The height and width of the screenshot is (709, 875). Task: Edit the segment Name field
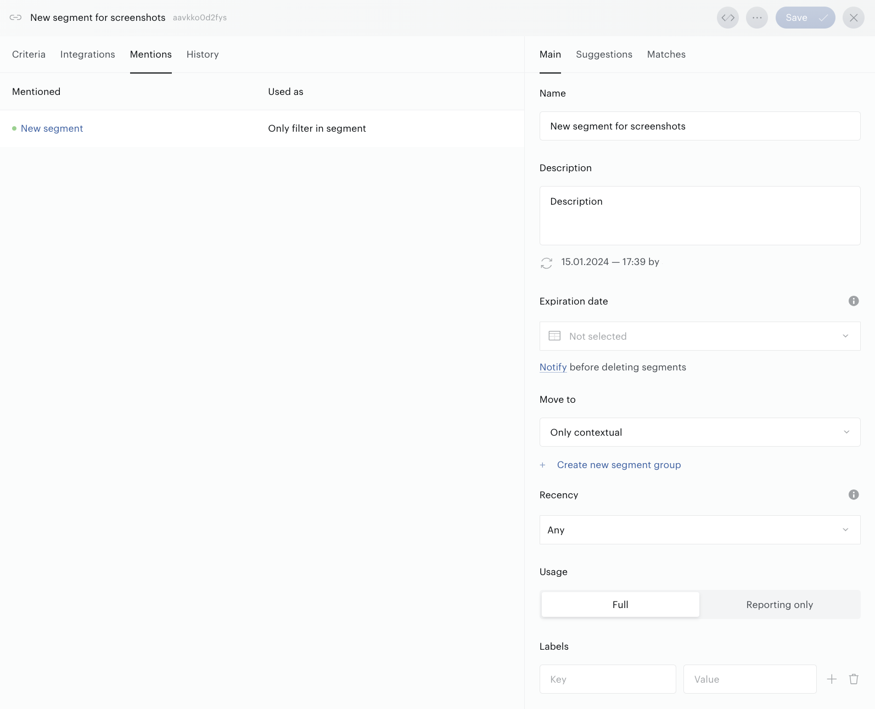click(x=700, y=126)
